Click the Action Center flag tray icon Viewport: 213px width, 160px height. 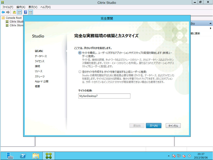coord(174,156)
